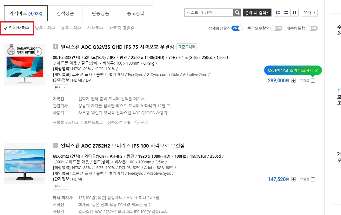Sort by 상품평 많은순
Image resolution: width=341 pixels, height=215 pixels.
[122, 28]
